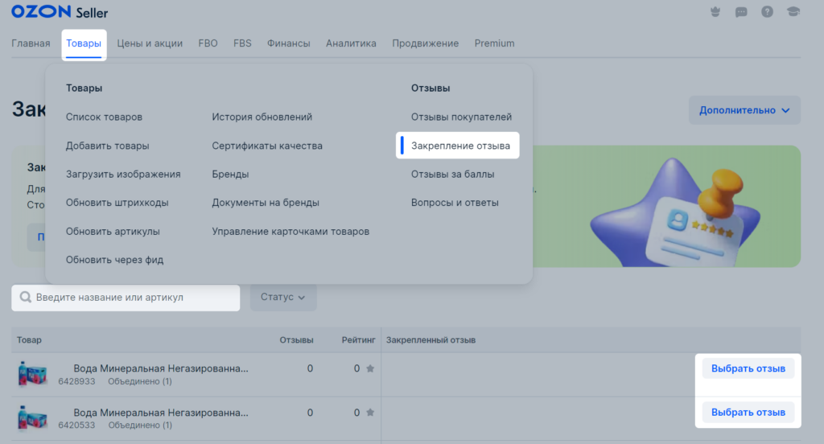Click the Закрепленный отзыв column header
Viewport: 824px width, 444px height.
point(431,340)
